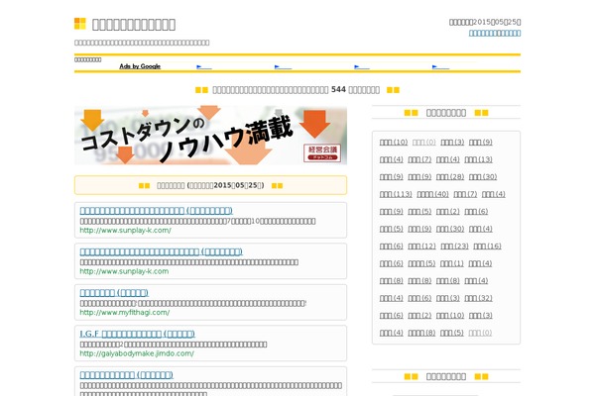This screenshot has width=595, height=396.
Task: Select the category link with count (13)
Action: point(479,159)
